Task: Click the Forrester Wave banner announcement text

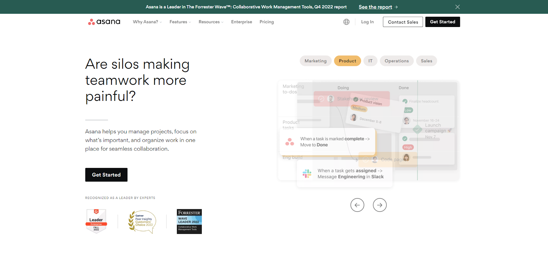Action: 246,7
